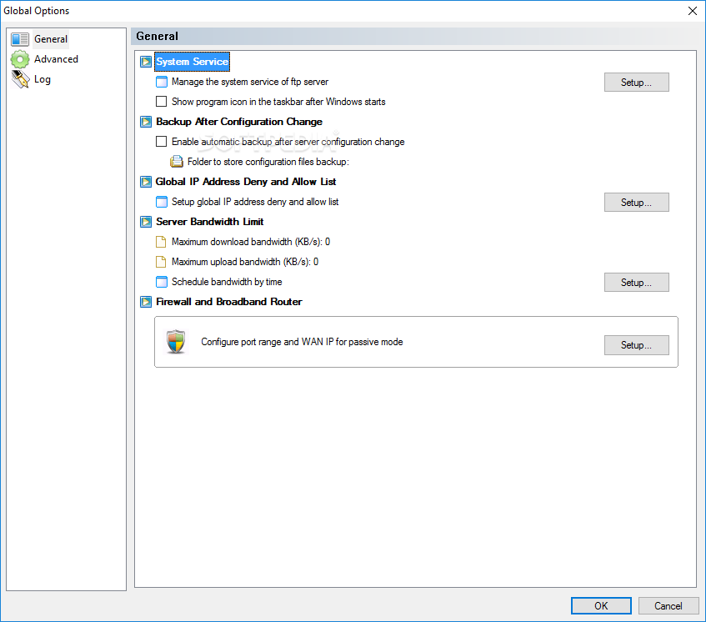This screenshot has height=622, width=706.
Task: Select the System Service heading
Action: (193, 62)
